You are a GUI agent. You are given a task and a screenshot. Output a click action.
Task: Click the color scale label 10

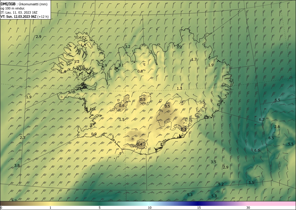(150, 208)
